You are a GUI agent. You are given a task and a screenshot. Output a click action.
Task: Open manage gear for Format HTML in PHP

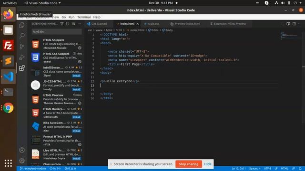80,144
